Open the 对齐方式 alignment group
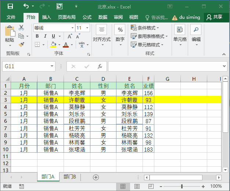This screenshot has width=230, height=191. point(102,35)
